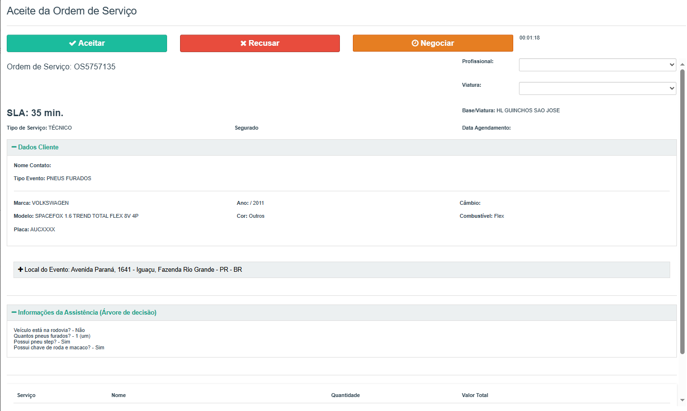Viewport: 687px width, 411px height.
Task: Click the plate value AUCXXXX
Action: coord(42,230)
